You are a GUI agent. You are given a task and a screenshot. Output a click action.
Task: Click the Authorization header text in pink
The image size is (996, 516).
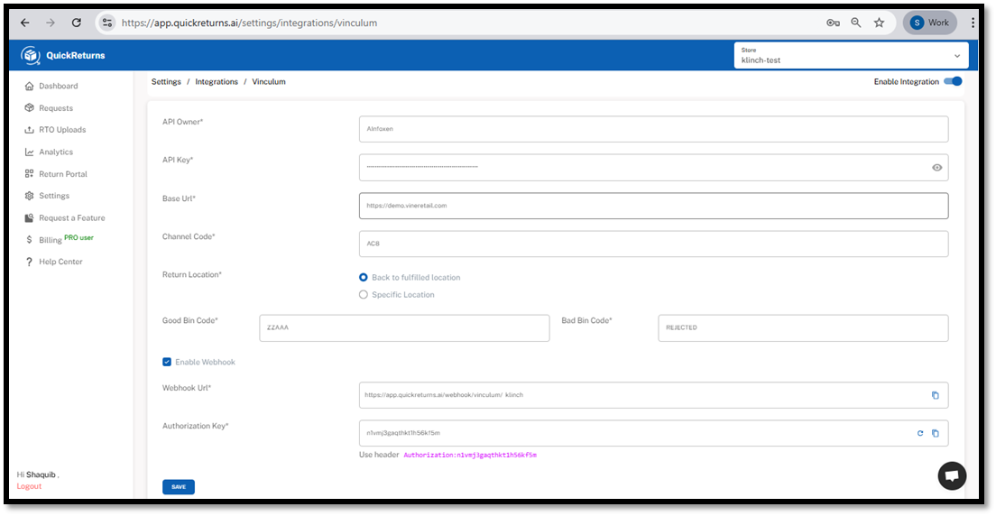470,455
